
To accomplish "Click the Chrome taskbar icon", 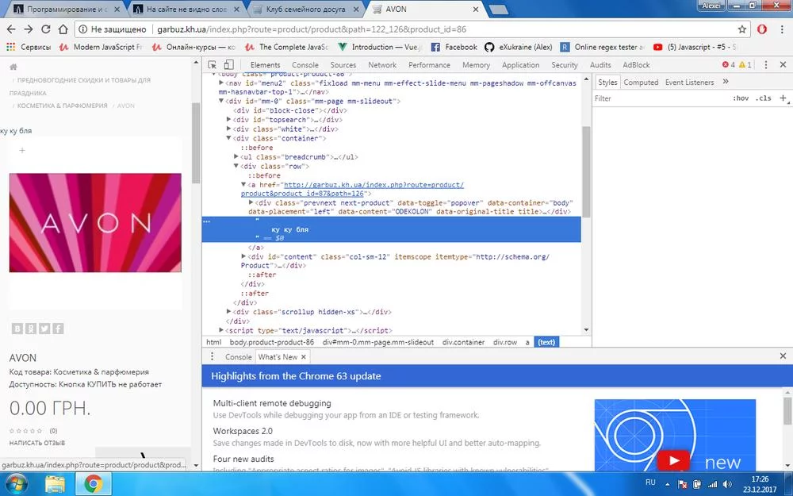I will pyautogui.click(x=93, y=484).
